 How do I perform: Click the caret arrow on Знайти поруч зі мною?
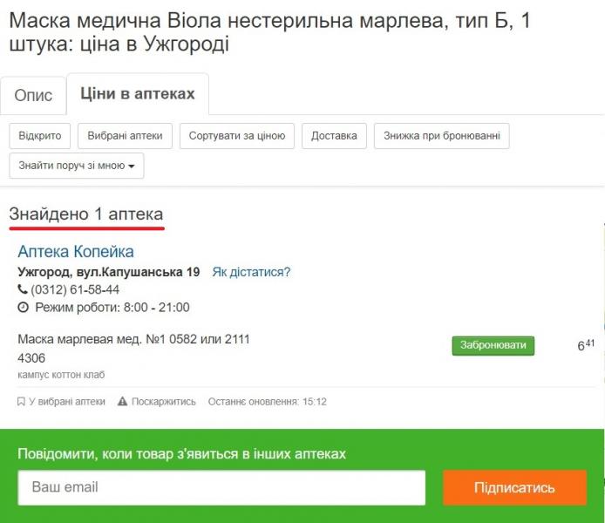click(x=131, y=166)
